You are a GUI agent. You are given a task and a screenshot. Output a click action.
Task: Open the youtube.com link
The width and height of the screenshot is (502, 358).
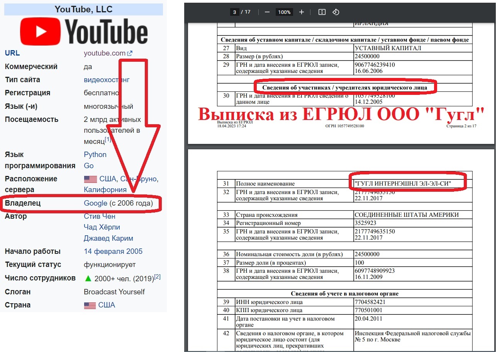point(105,53)
